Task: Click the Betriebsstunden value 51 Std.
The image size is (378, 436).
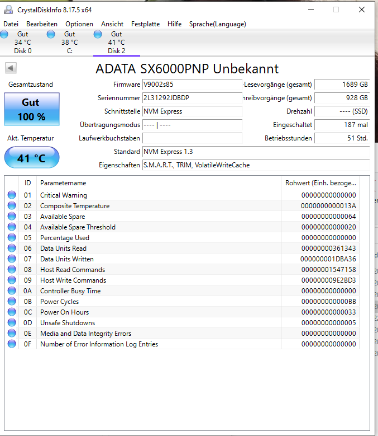Action: (x=342, y=138)
